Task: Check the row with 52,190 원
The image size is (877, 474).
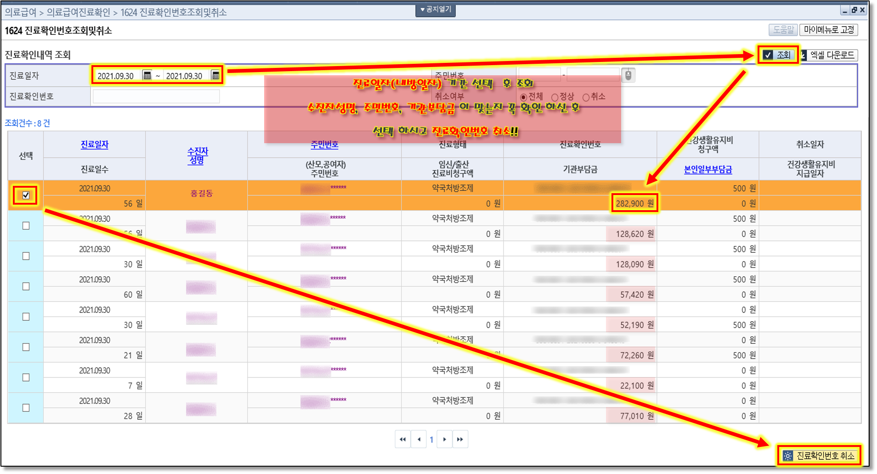Action: coord(26,317)
